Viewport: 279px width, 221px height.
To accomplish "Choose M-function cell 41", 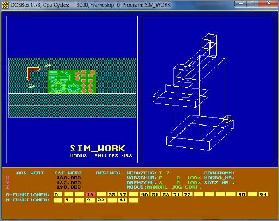I will point(123,200).
